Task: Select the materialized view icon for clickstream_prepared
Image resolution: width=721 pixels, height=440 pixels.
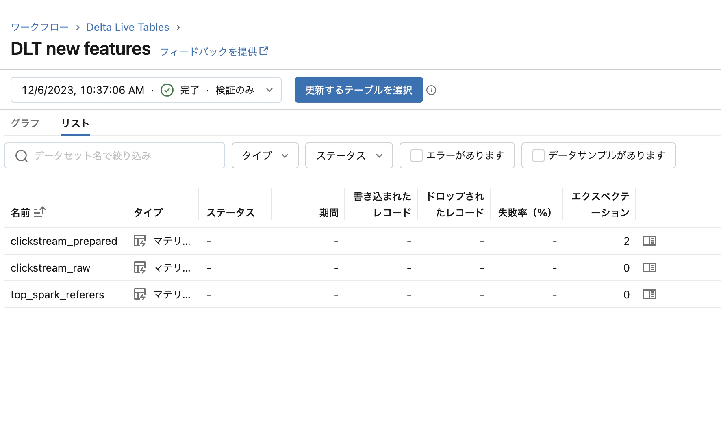Action: pyautogui.click(x=140, y=241)
